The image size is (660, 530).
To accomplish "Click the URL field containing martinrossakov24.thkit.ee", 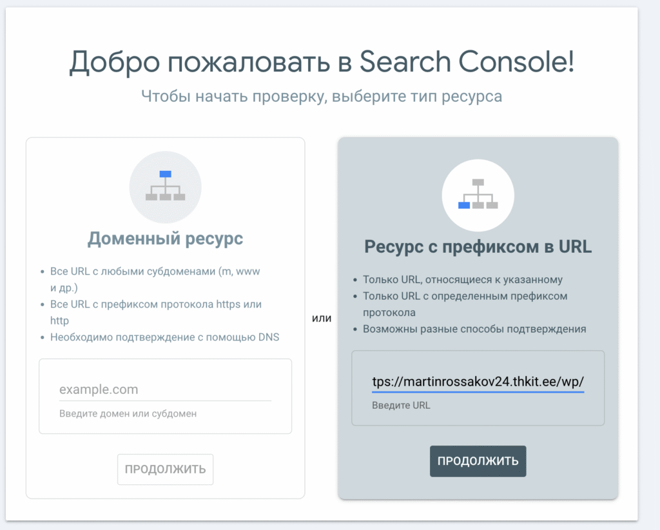I will pyautogui.click(x=478, y=381).
